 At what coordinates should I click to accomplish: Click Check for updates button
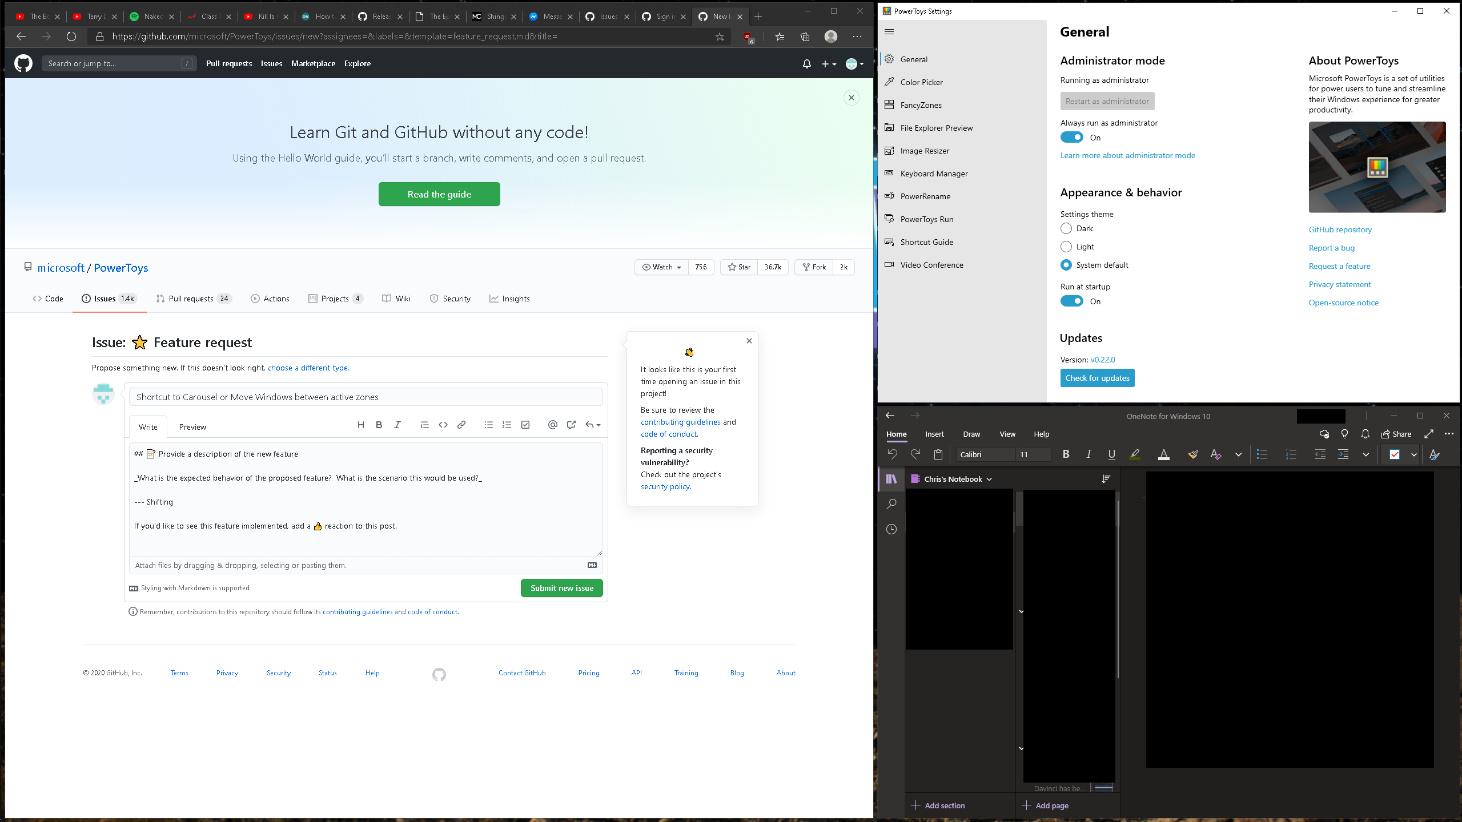(1097, 378)
